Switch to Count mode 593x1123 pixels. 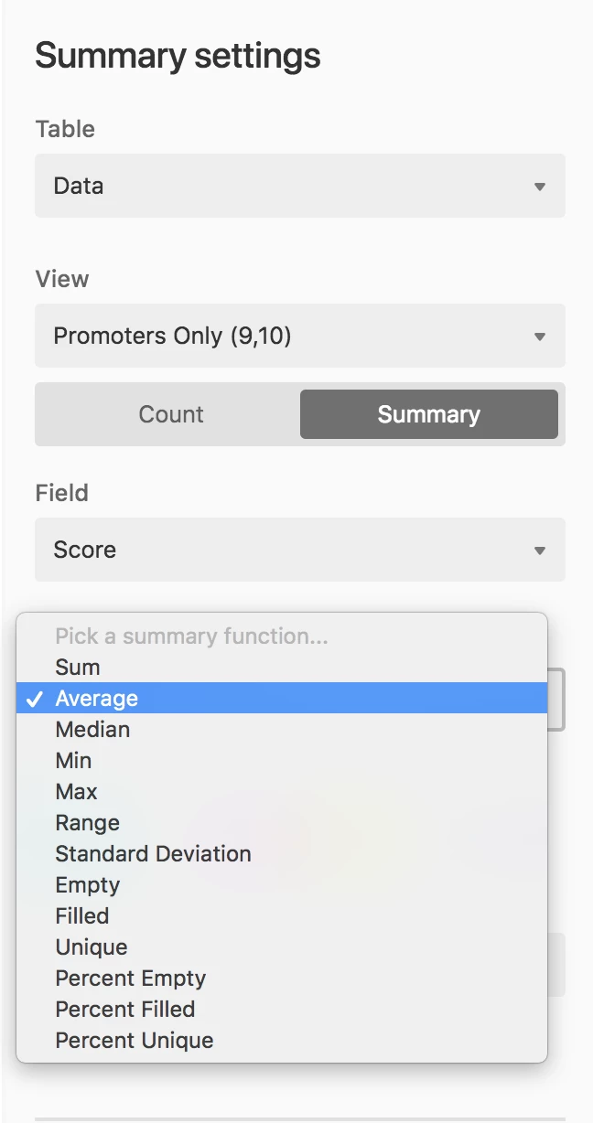point(170,414)
